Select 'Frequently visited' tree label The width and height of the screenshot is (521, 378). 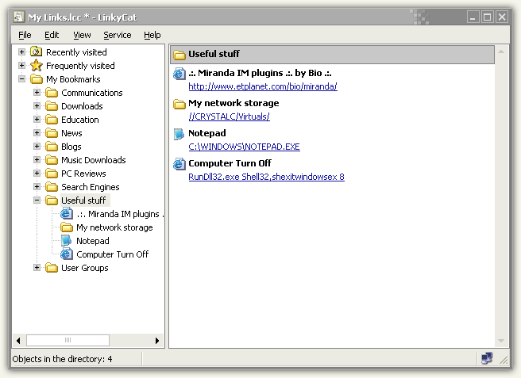(x=80, y=66)
